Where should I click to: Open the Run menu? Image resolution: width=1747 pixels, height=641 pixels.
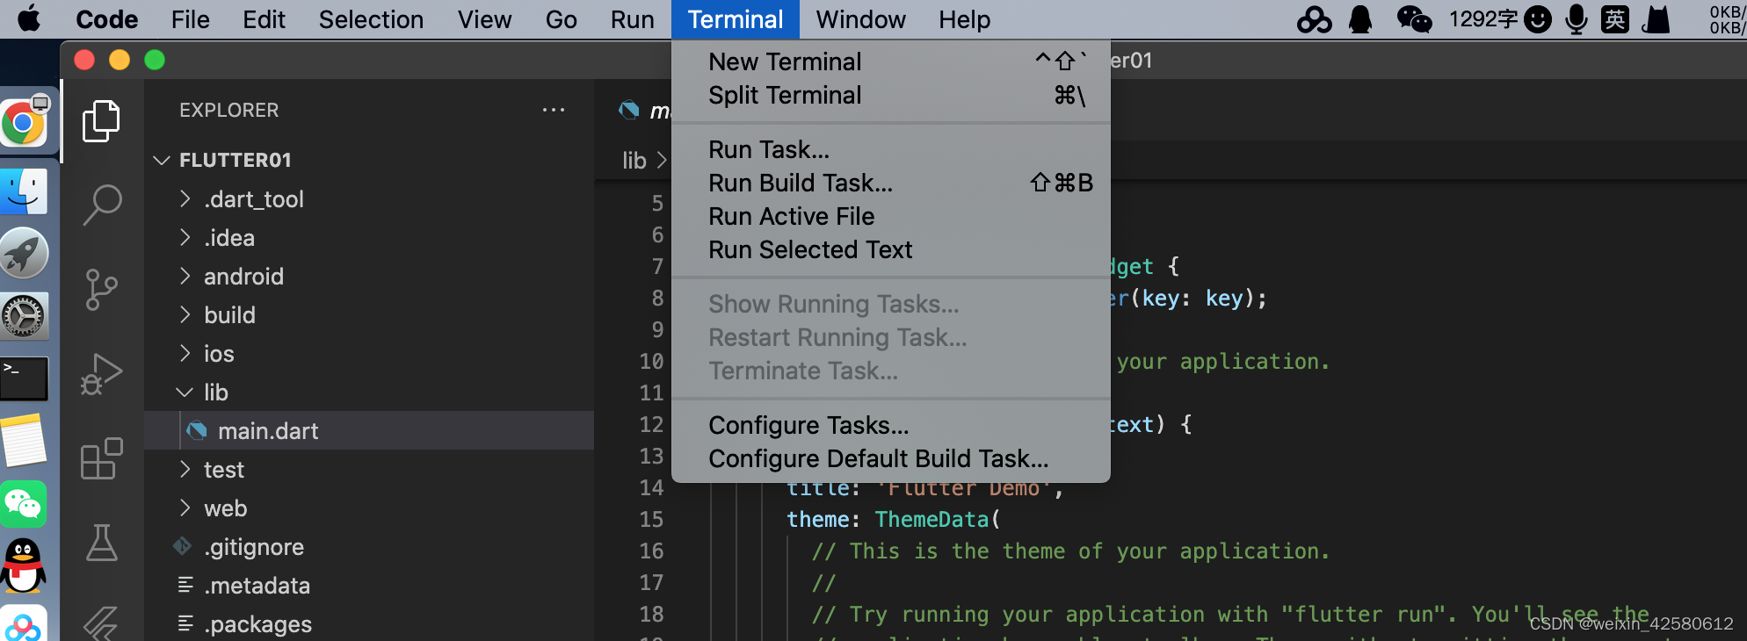(633, 19)
